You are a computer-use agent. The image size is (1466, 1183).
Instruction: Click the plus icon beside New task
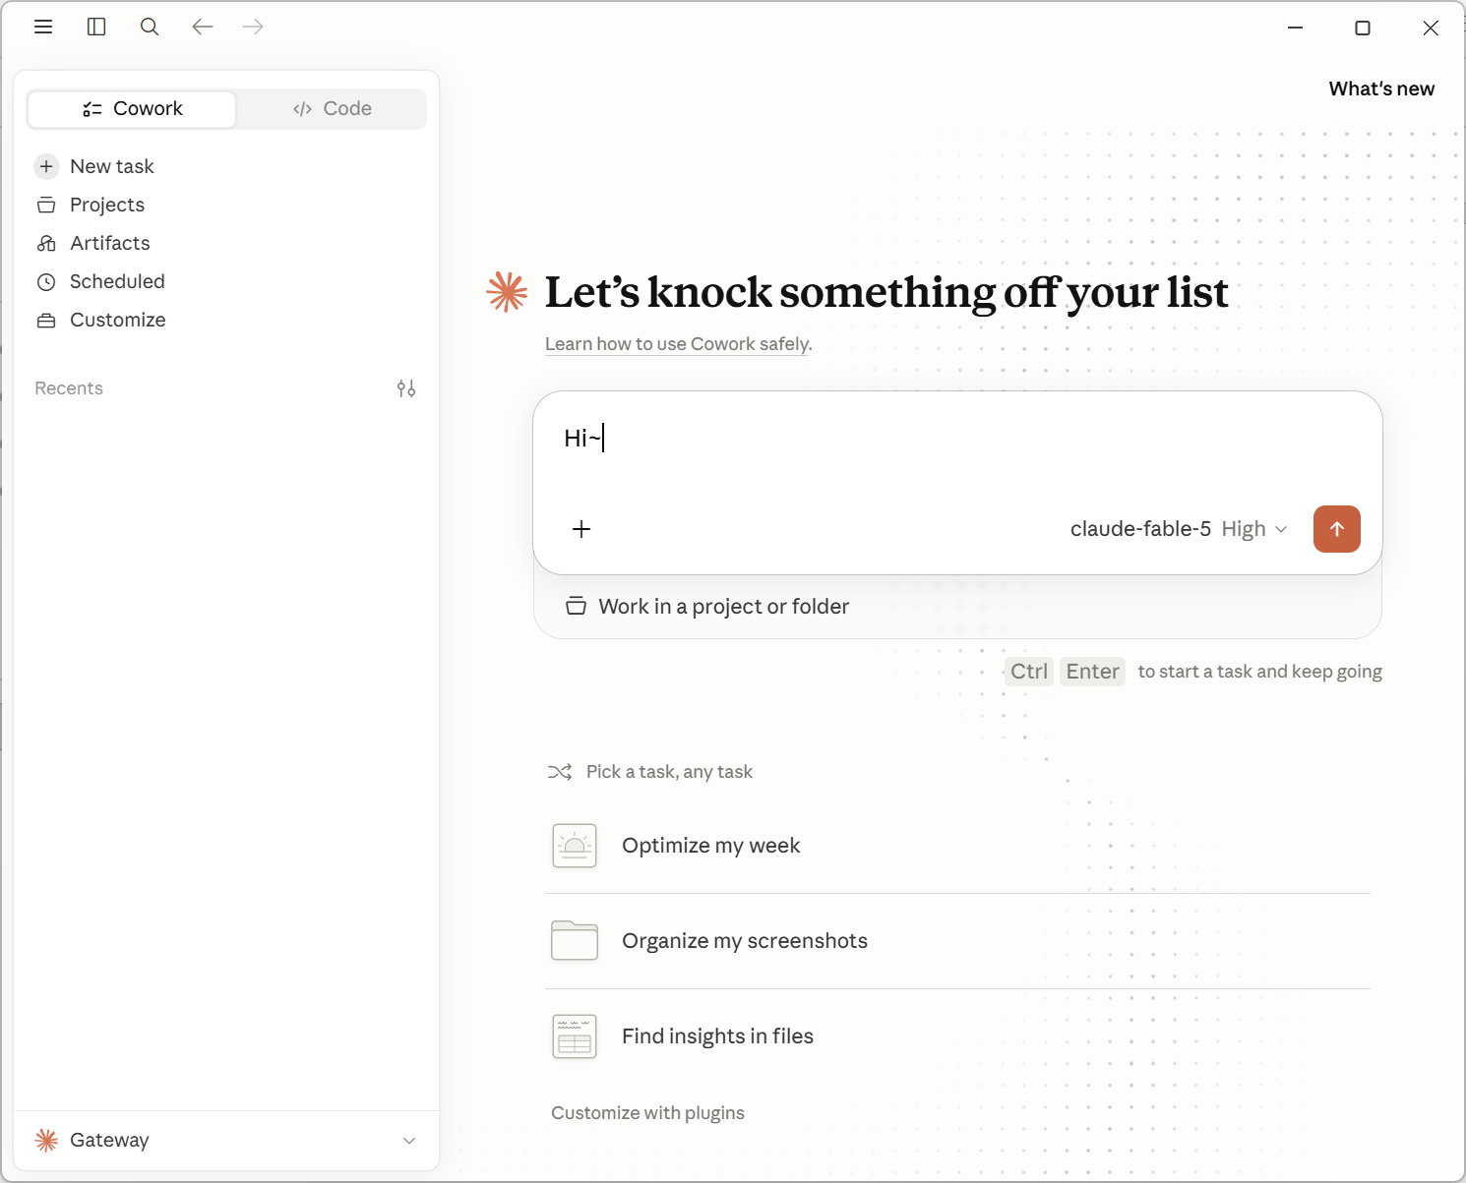click(46, 166)
